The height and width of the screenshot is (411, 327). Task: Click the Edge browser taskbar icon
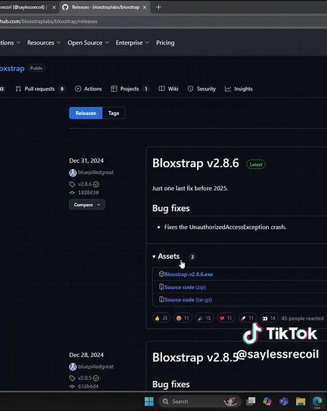(317, 401)
